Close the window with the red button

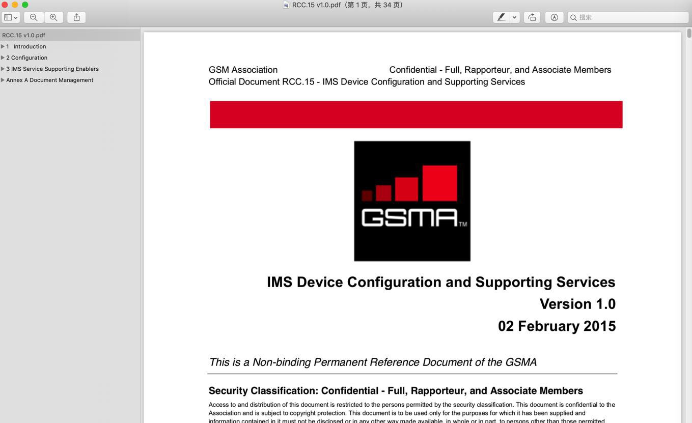point(5,5)
